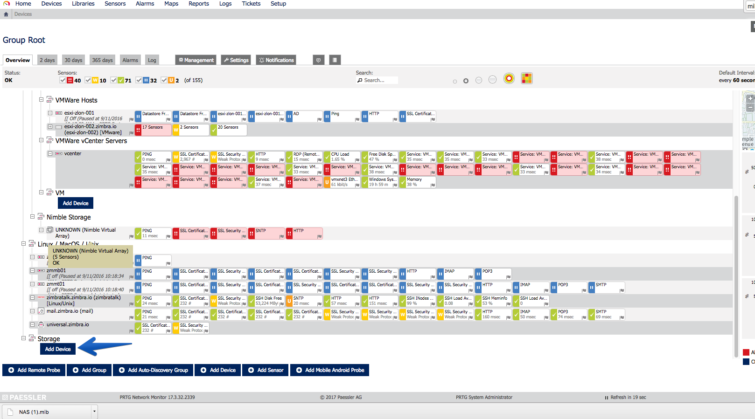
Task: Click the Add Sensor button
Action: click(266, 370)
